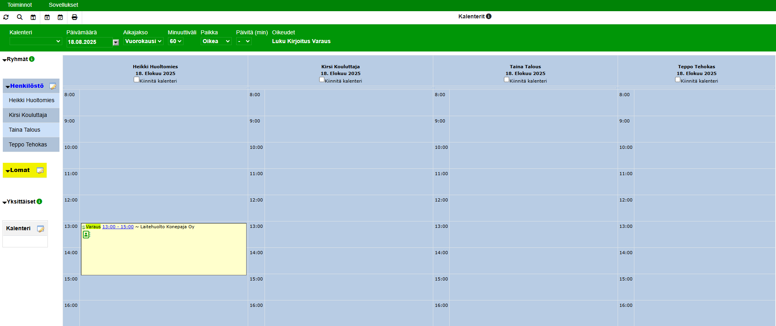Screen dimensions: 776x326
Task: Enable Kiinnitä kalenteri for Kirsi Kouluttaja
Action: click(322, 80)
